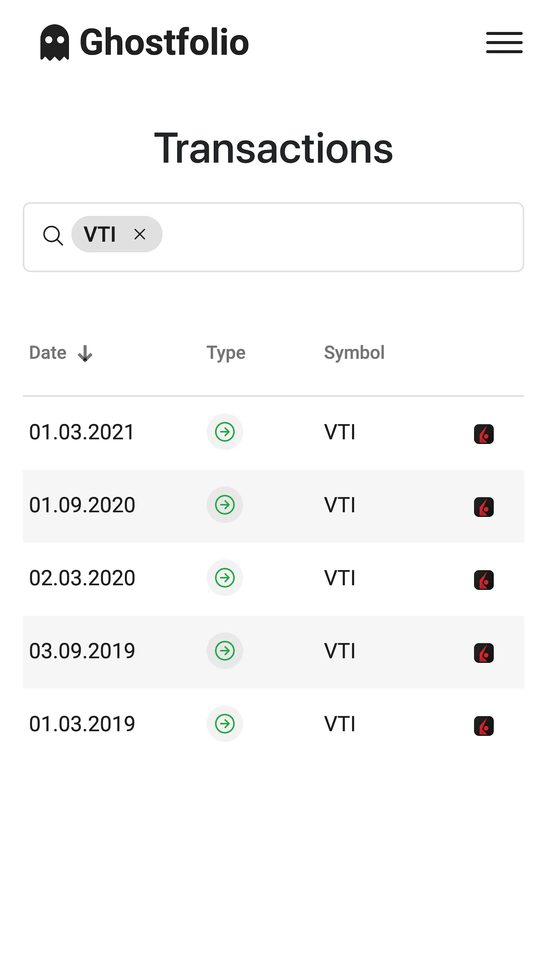This screenshot has width=547, height=973.
Task: Sort by the Type column header
Action: click(x=226, y=353)
